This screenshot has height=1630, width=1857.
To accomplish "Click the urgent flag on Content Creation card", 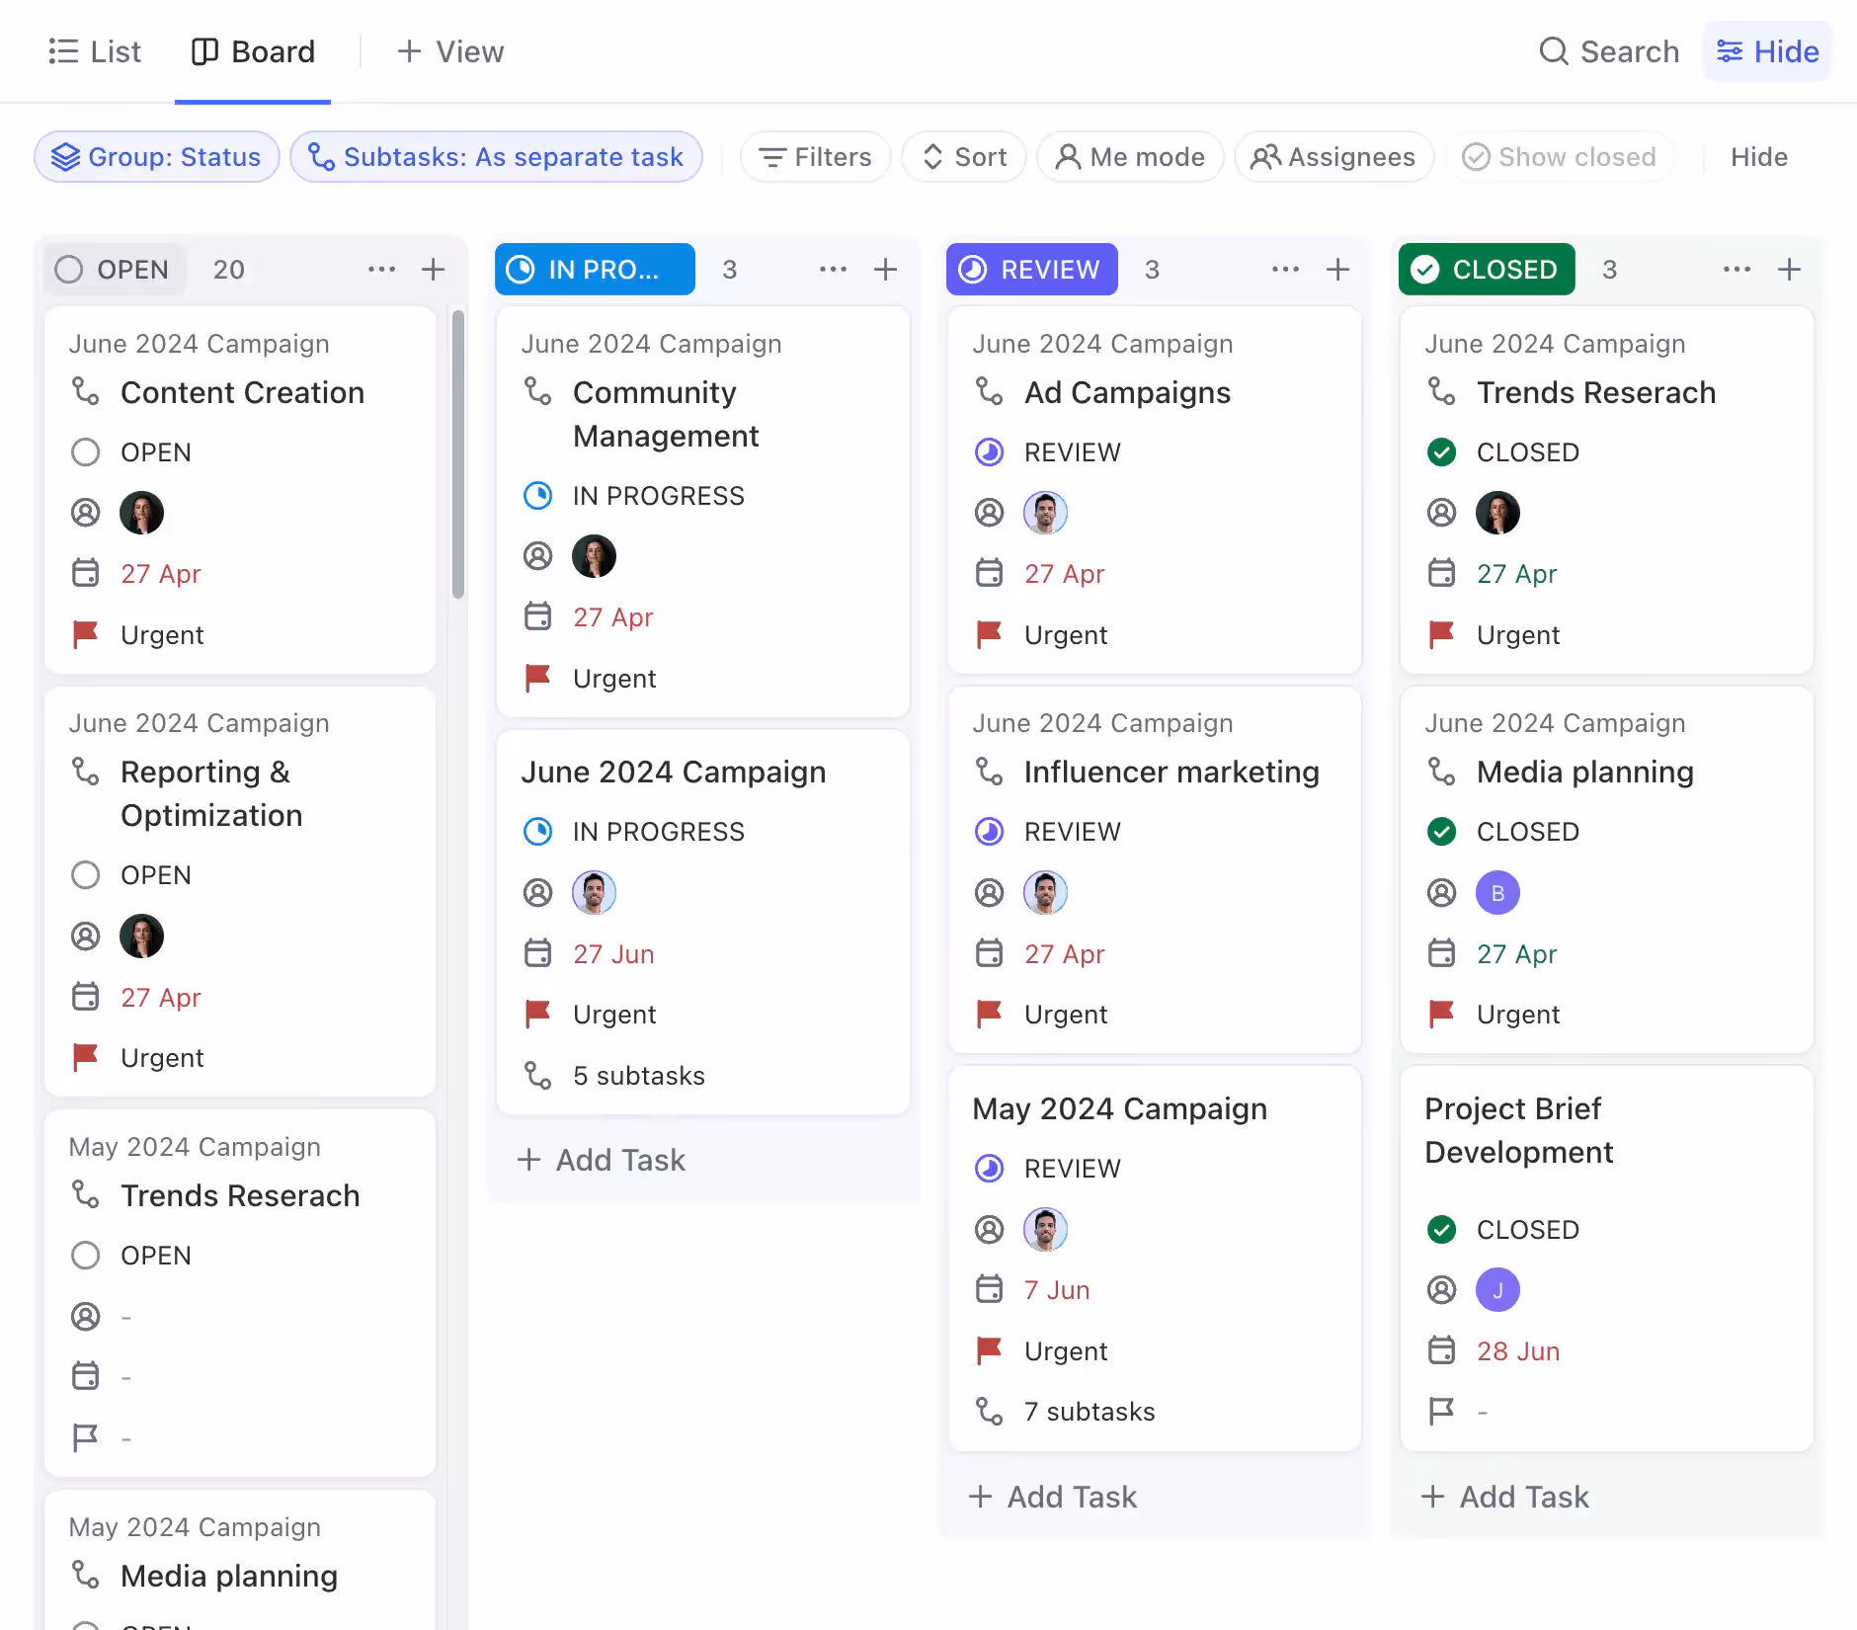I will pyautogui.click(x=86, y=634).
